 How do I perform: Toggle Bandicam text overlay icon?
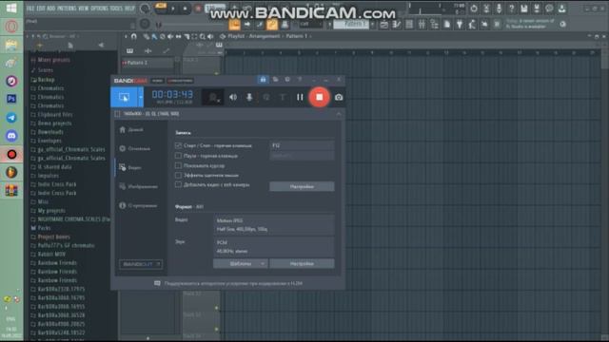283,97
